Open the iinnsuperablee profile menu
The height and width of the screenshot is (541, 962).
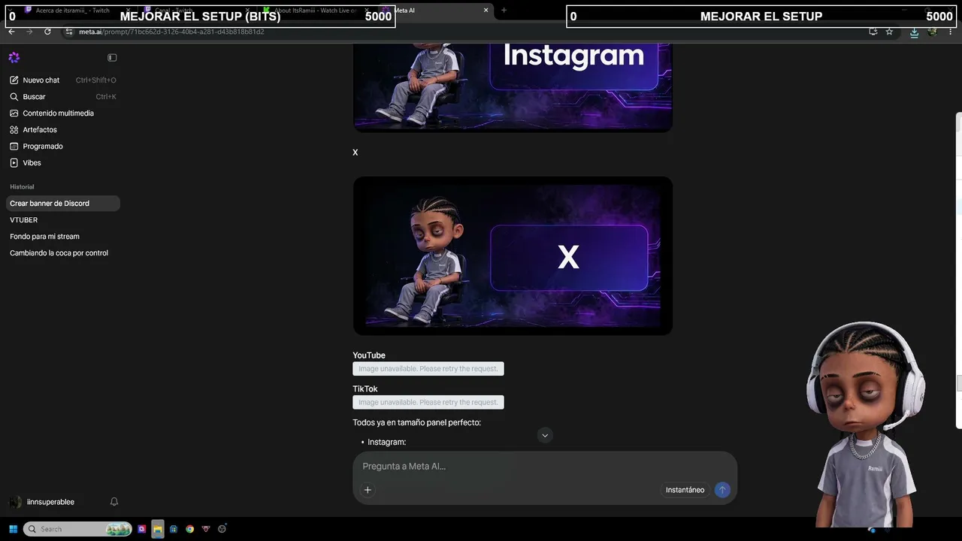(42, 502)
